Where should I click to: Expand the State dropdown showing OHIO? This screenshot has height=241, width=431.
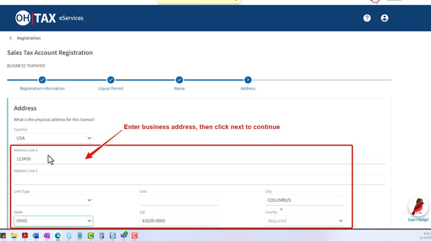(x=53, y=221)
